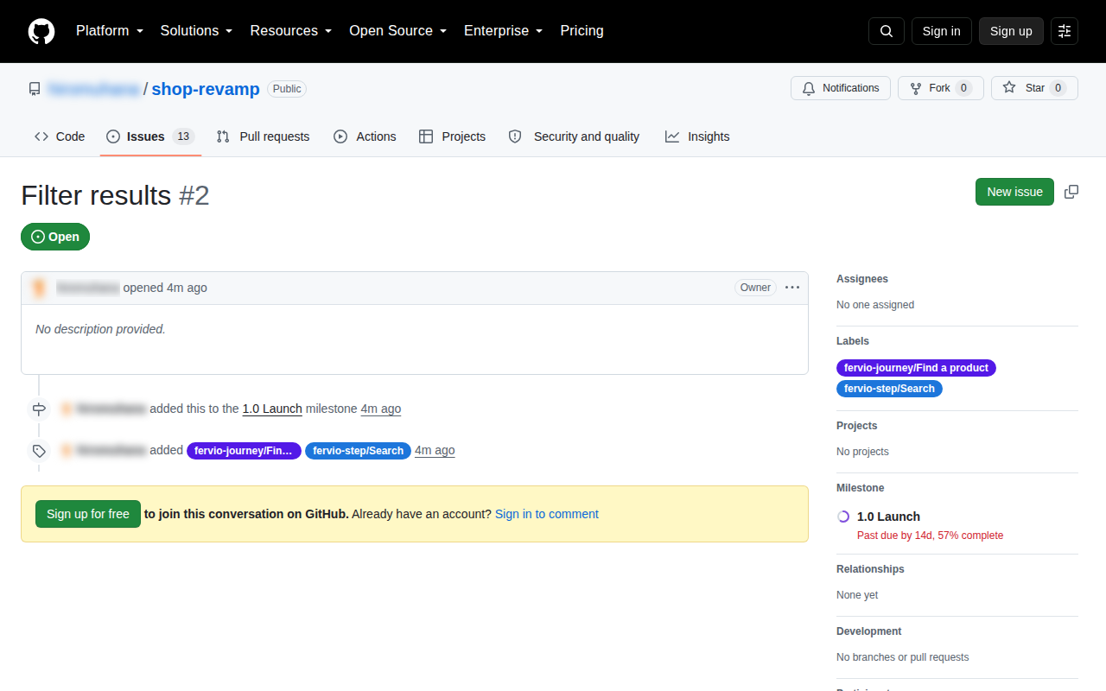Screen dimensions: 1106x691
Task: Open the appearance settings icon in header
Action: click(x=1065, y=31)
